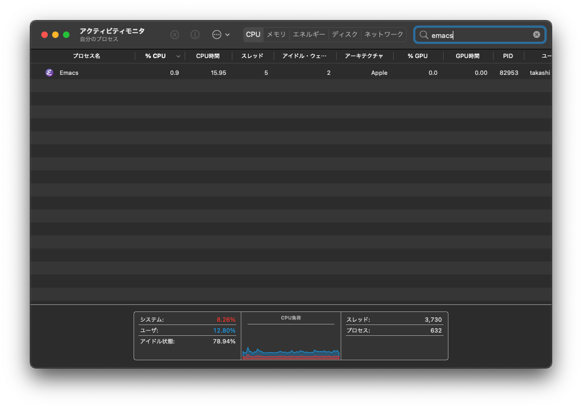Sort by the アーキテクチャ column
The height and width of the screenshot is (408, 582).
366,56
